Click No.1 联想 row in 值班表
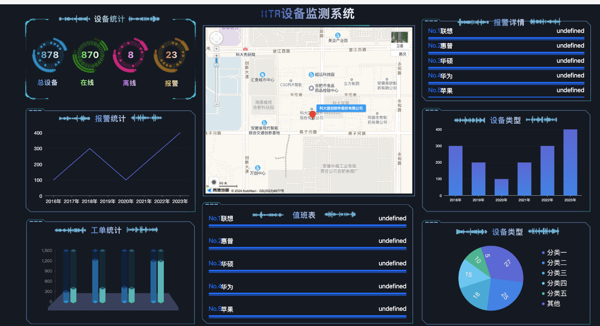 coord(307,220)
